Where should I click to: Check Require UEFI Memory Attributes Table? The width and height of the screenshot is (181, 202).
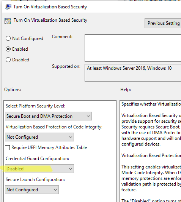coord(7,147)
